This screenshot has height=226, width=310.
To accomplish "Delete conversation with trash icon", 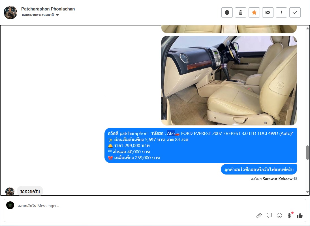I will pos(241,12).
